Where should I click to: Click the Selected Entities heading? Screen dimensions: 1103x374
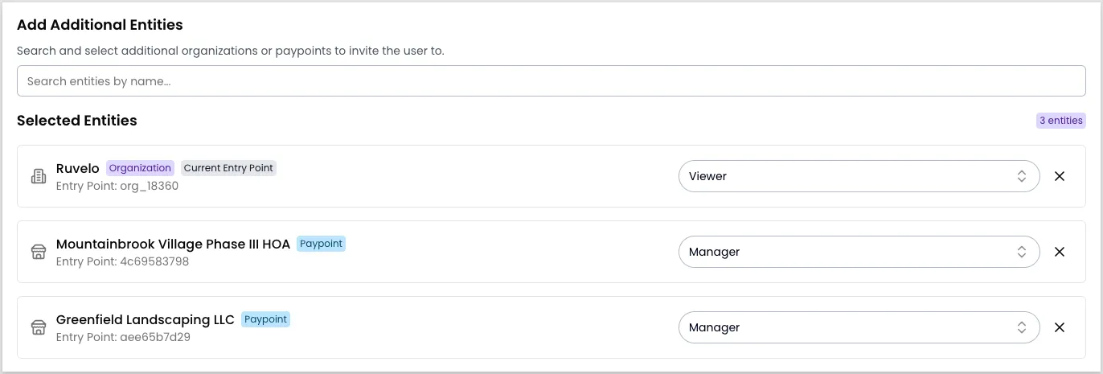tap(77, 121)
